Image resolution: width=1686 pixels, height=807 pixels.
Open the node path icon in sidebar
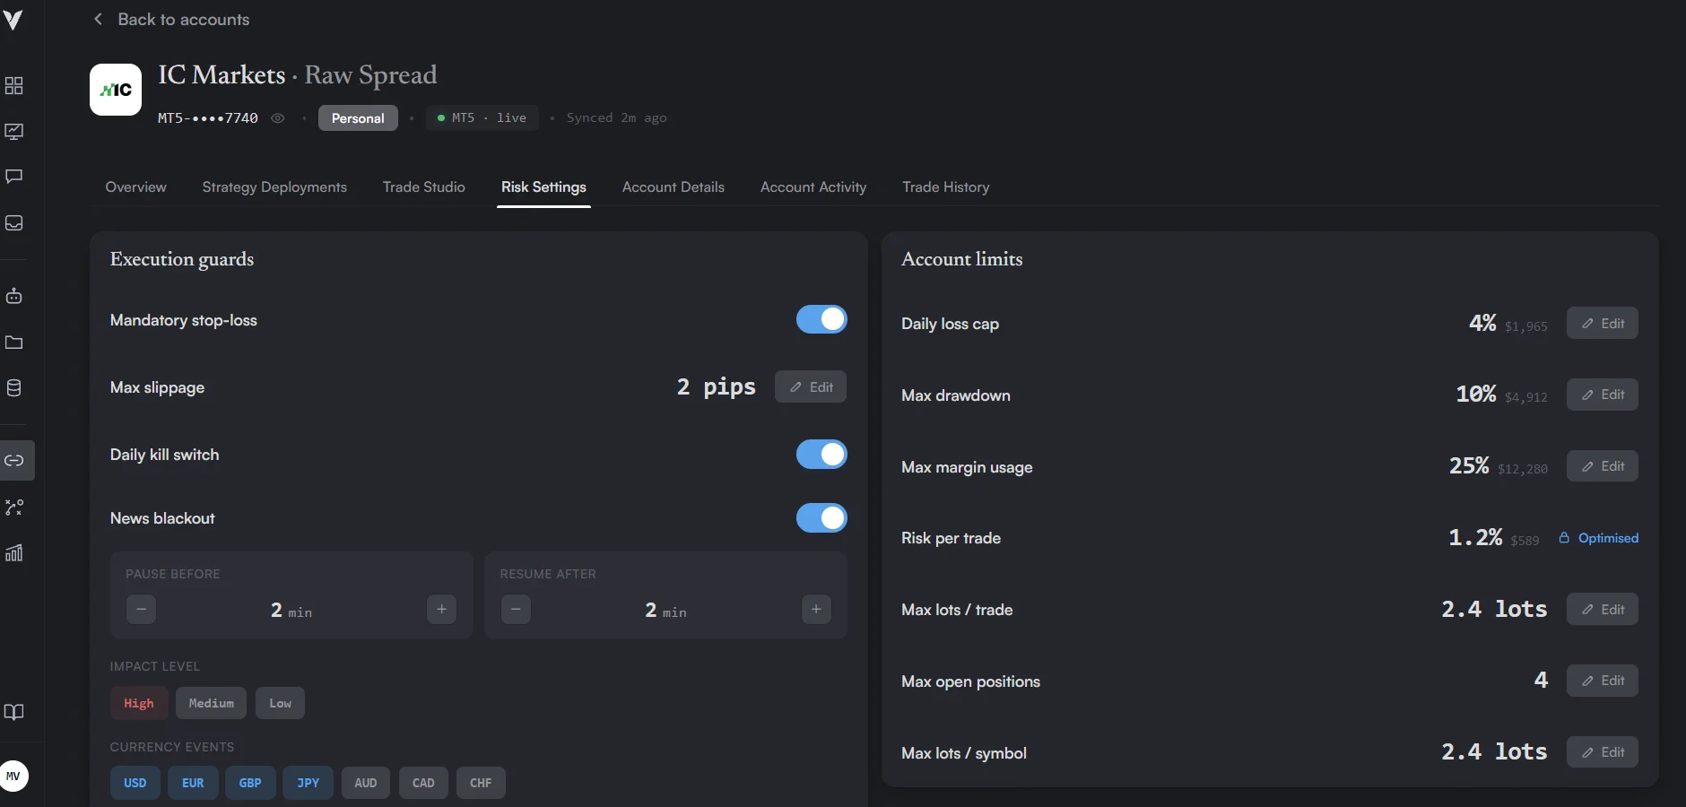click(14, 508)
